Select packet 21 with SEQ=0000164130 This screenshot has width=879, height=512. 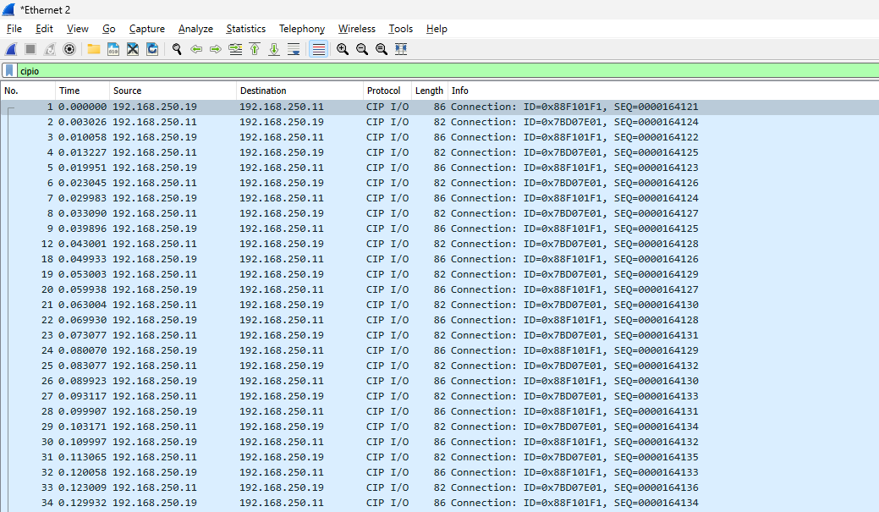(440, 305)
